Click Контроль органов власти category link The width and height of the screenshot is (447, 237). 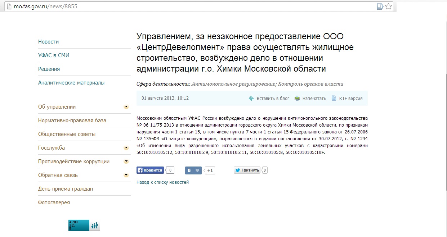[310, 84]
